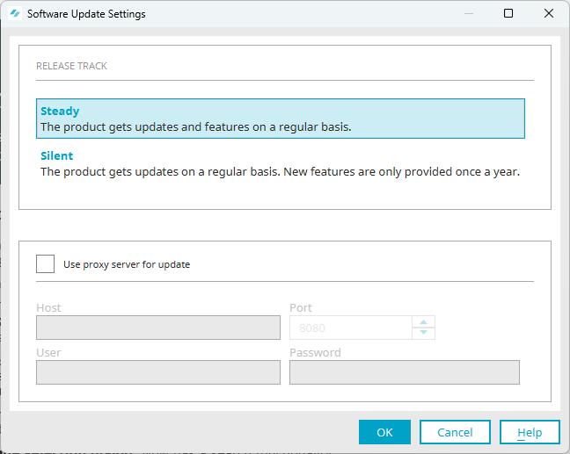Close the Software Update Settings dialog
Viewport: 570px width, 454px height.
click(x=549, y=13)
